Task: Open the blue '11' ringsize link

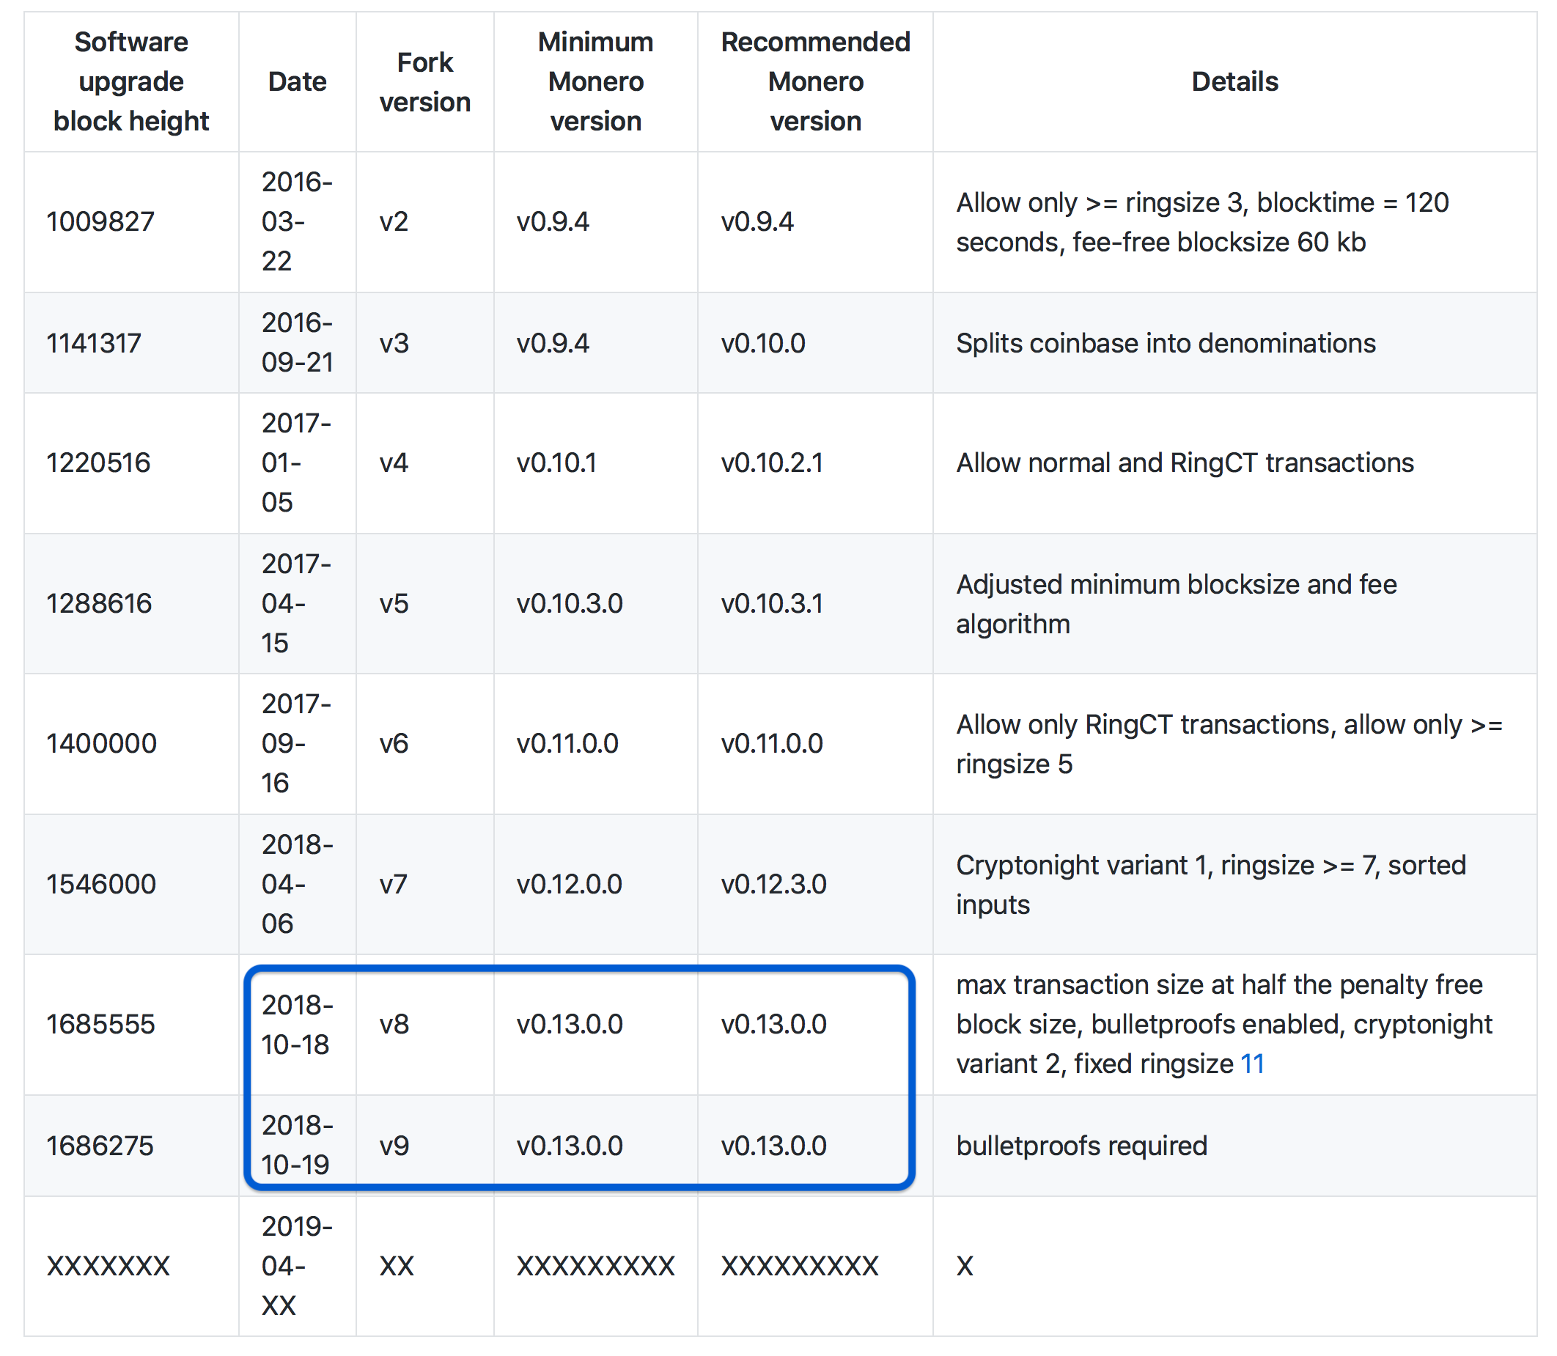Action: click(x=1252, y=1063)
